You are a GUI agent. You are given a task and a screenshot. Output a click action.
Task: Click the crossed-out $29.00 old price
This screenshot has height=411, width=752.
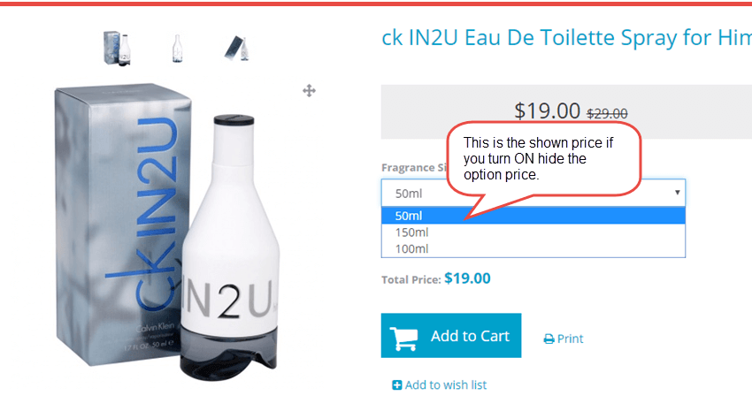click(x=607, y=113)
